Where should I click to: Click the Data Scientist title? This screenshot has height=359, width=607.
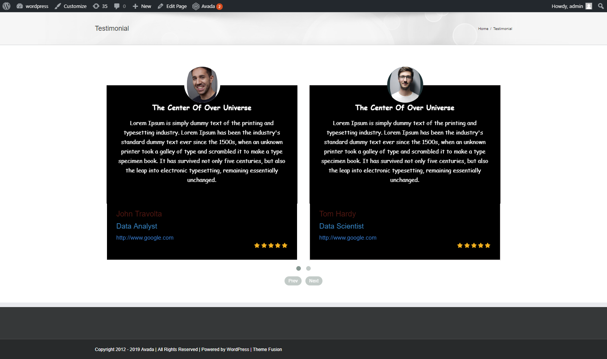[x=341, y=226]
